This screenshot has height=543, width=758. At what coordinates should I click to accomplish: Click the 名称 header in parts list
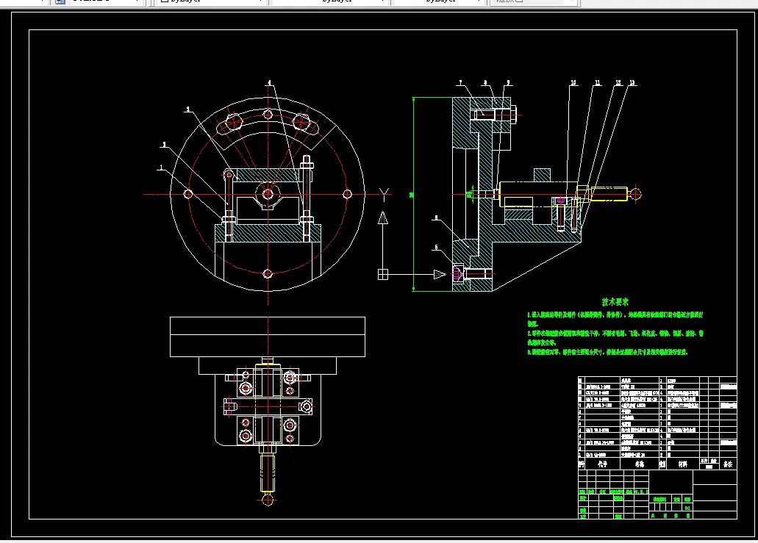point(640,464)
